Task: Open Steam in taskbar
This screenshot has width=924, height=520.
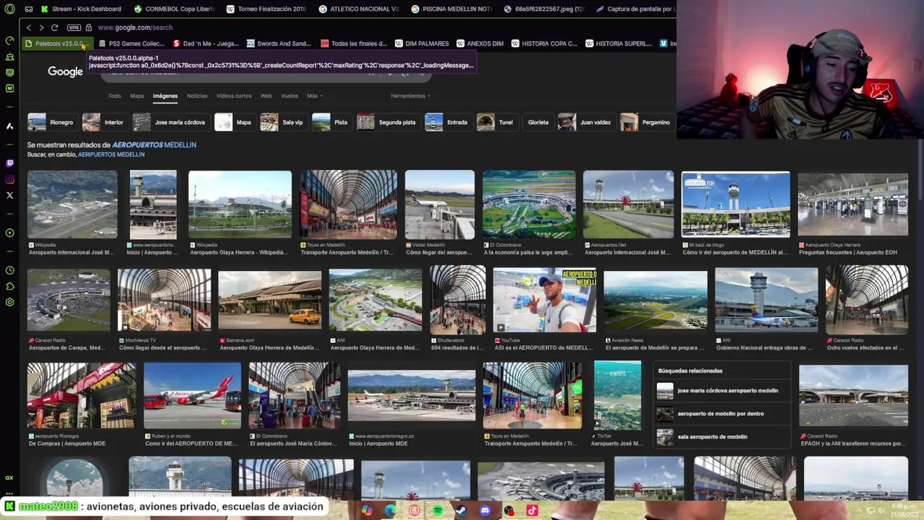Action: 461,511
